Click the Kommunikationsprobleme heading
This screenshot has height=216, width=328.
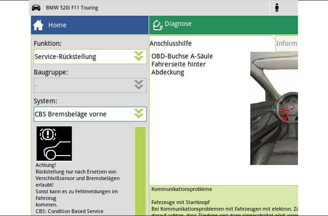tap(182, 189)
